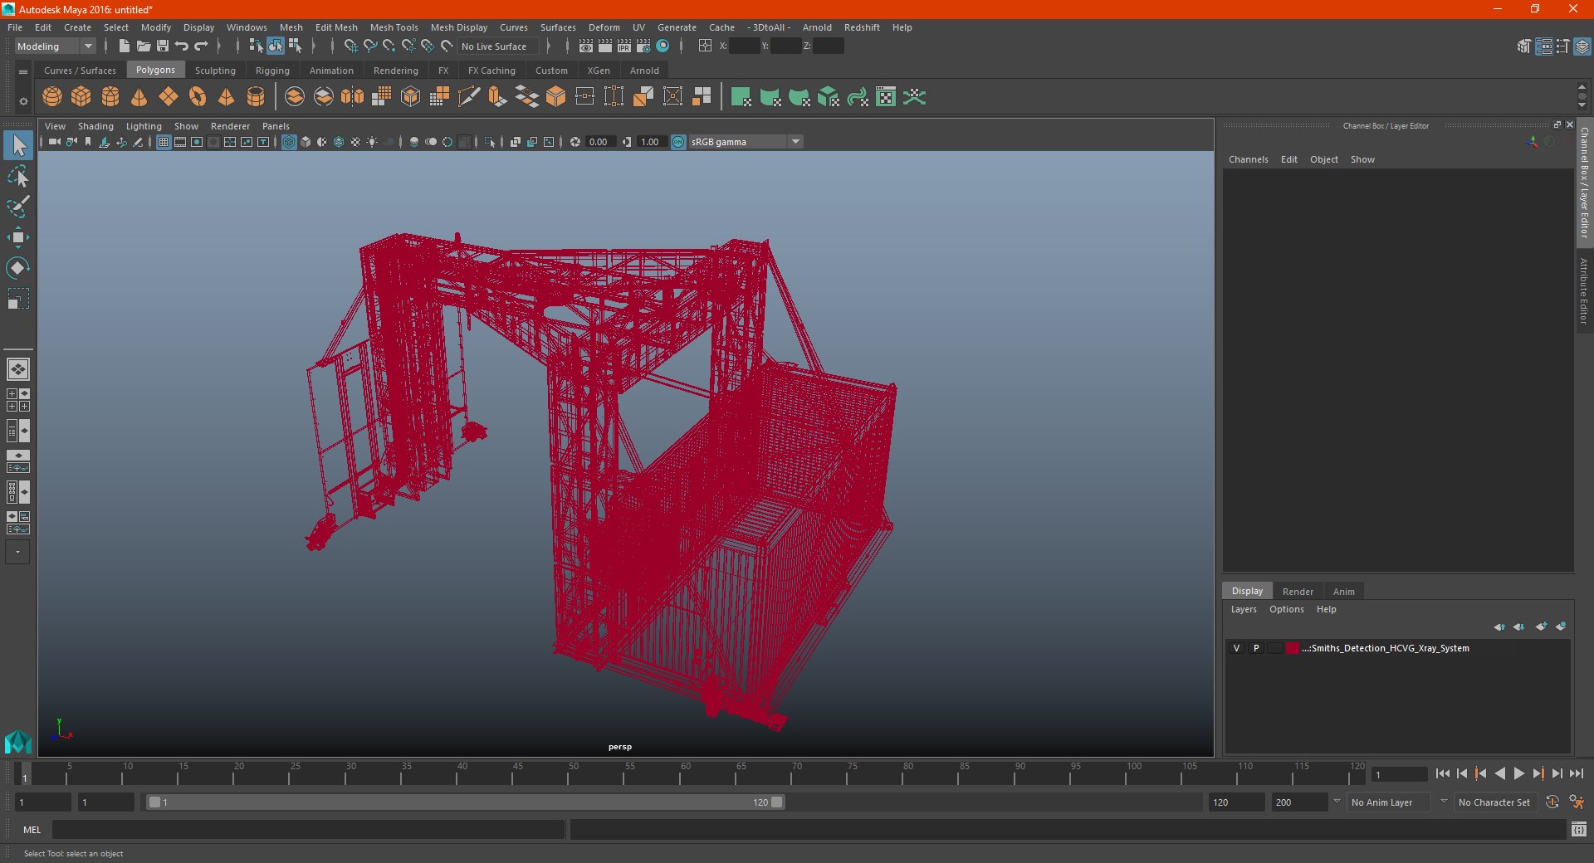This screenshot has width=1594, height=863.
Task: Click the MEL command input field
Action: click(x=308, y=830)
